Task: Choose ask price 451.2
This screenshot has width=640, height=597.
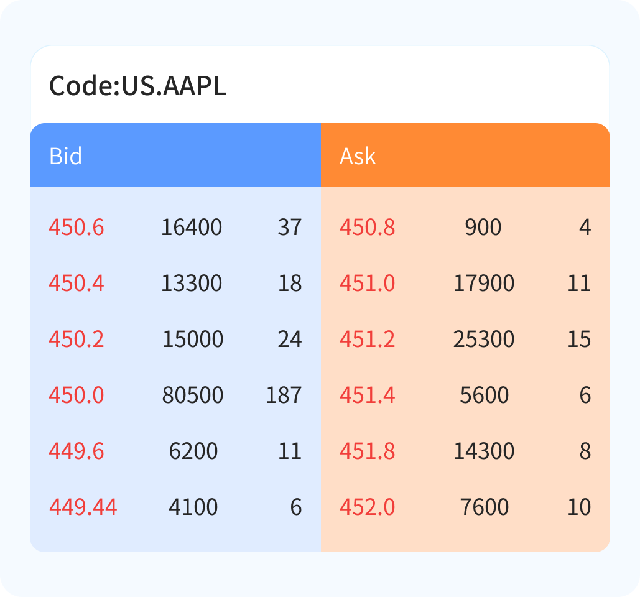Action: coord(367,340)
